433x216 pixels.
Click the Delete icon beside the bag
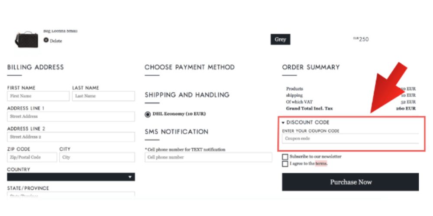point(46,41)
